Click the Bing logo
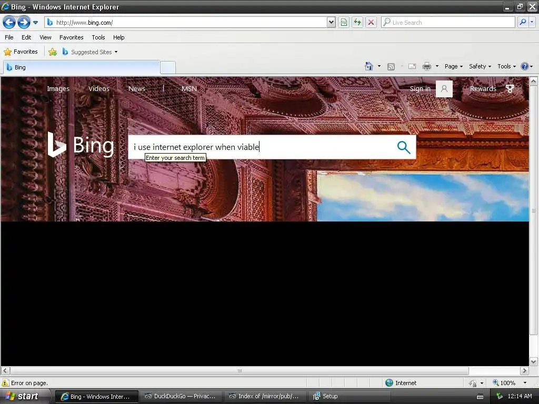 pos(81,145)
